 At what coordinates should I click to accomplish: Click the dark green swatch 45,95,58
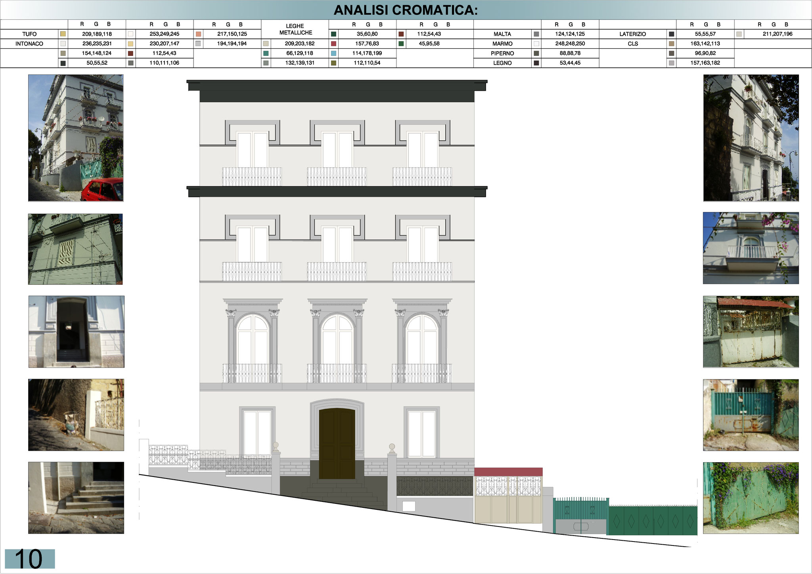tap(401, 44)
